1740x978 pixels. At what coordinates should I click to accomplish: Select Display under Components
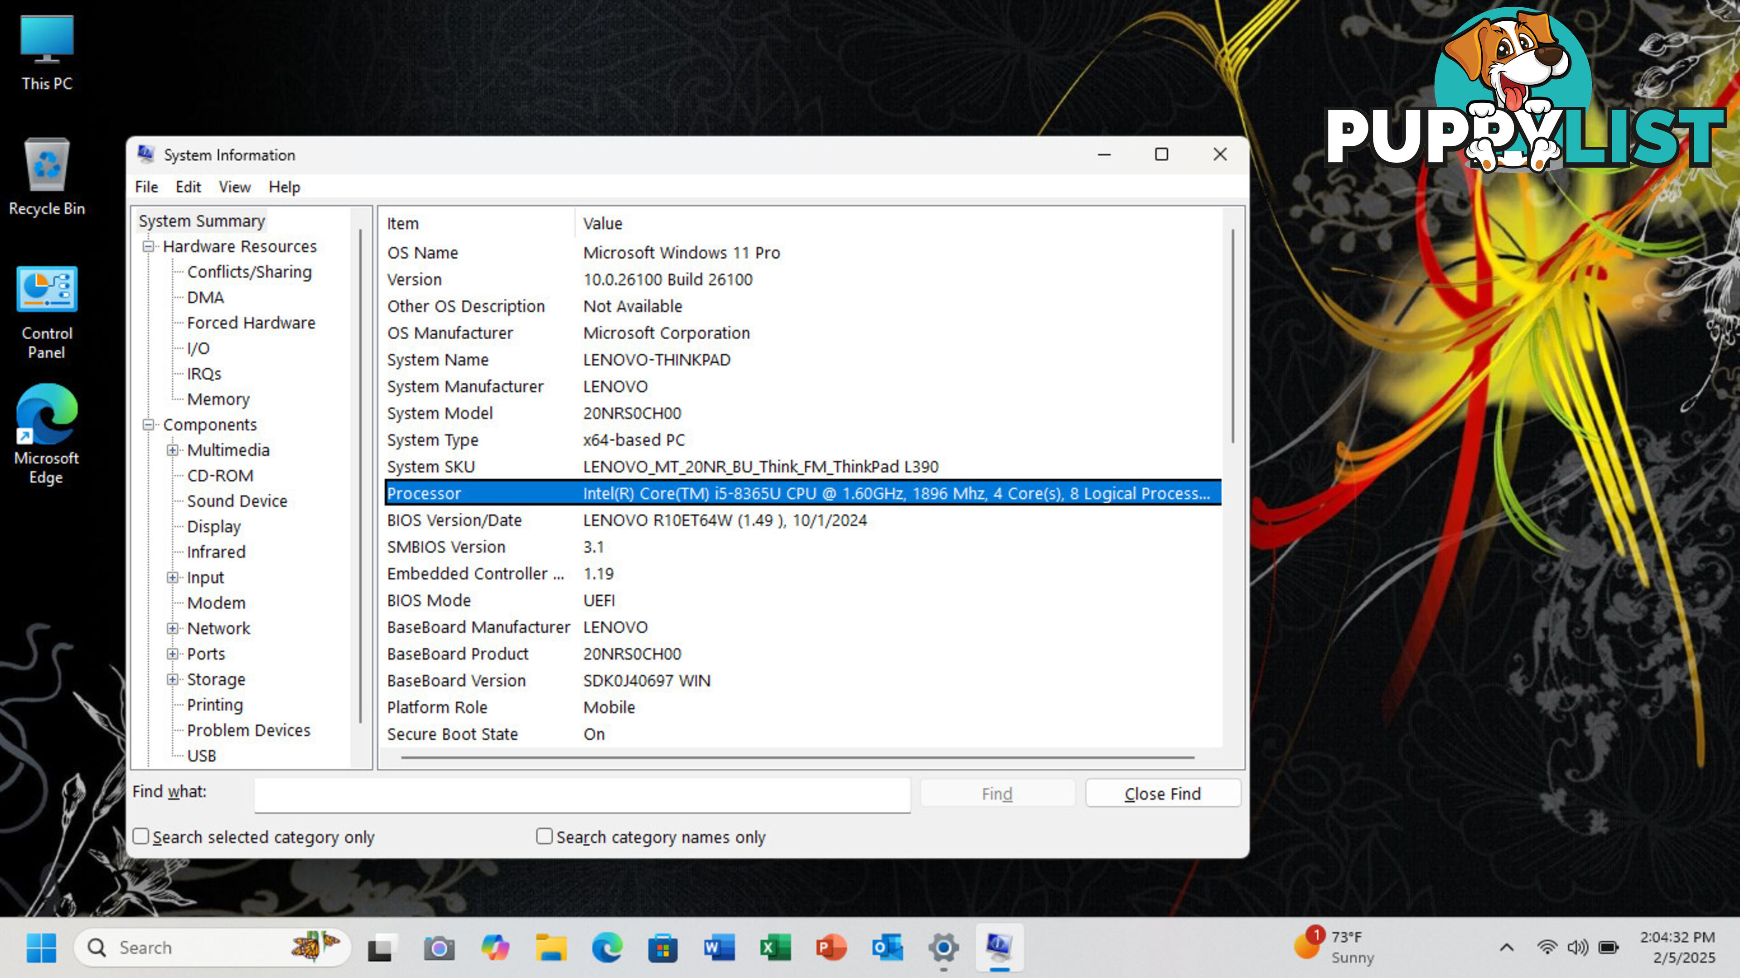point(213,527)
